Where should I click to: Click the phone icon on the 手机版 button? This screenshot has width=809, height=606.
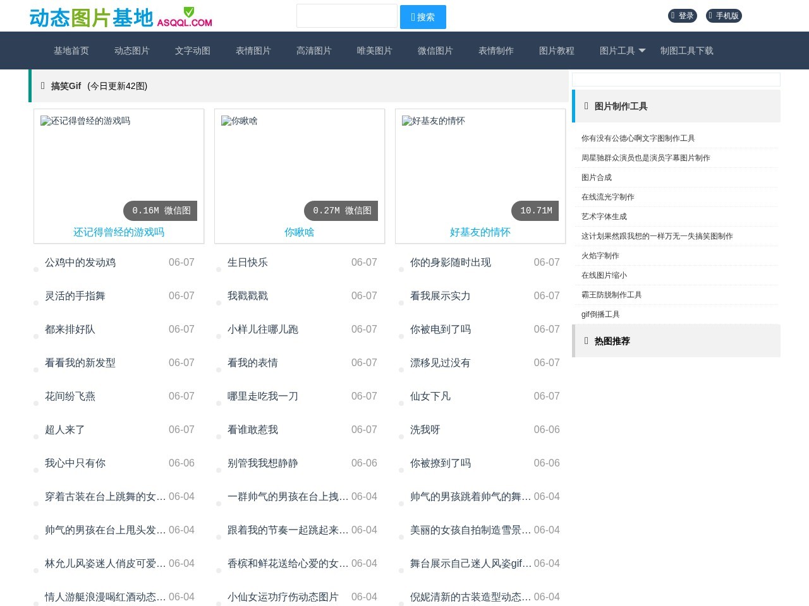710,16
